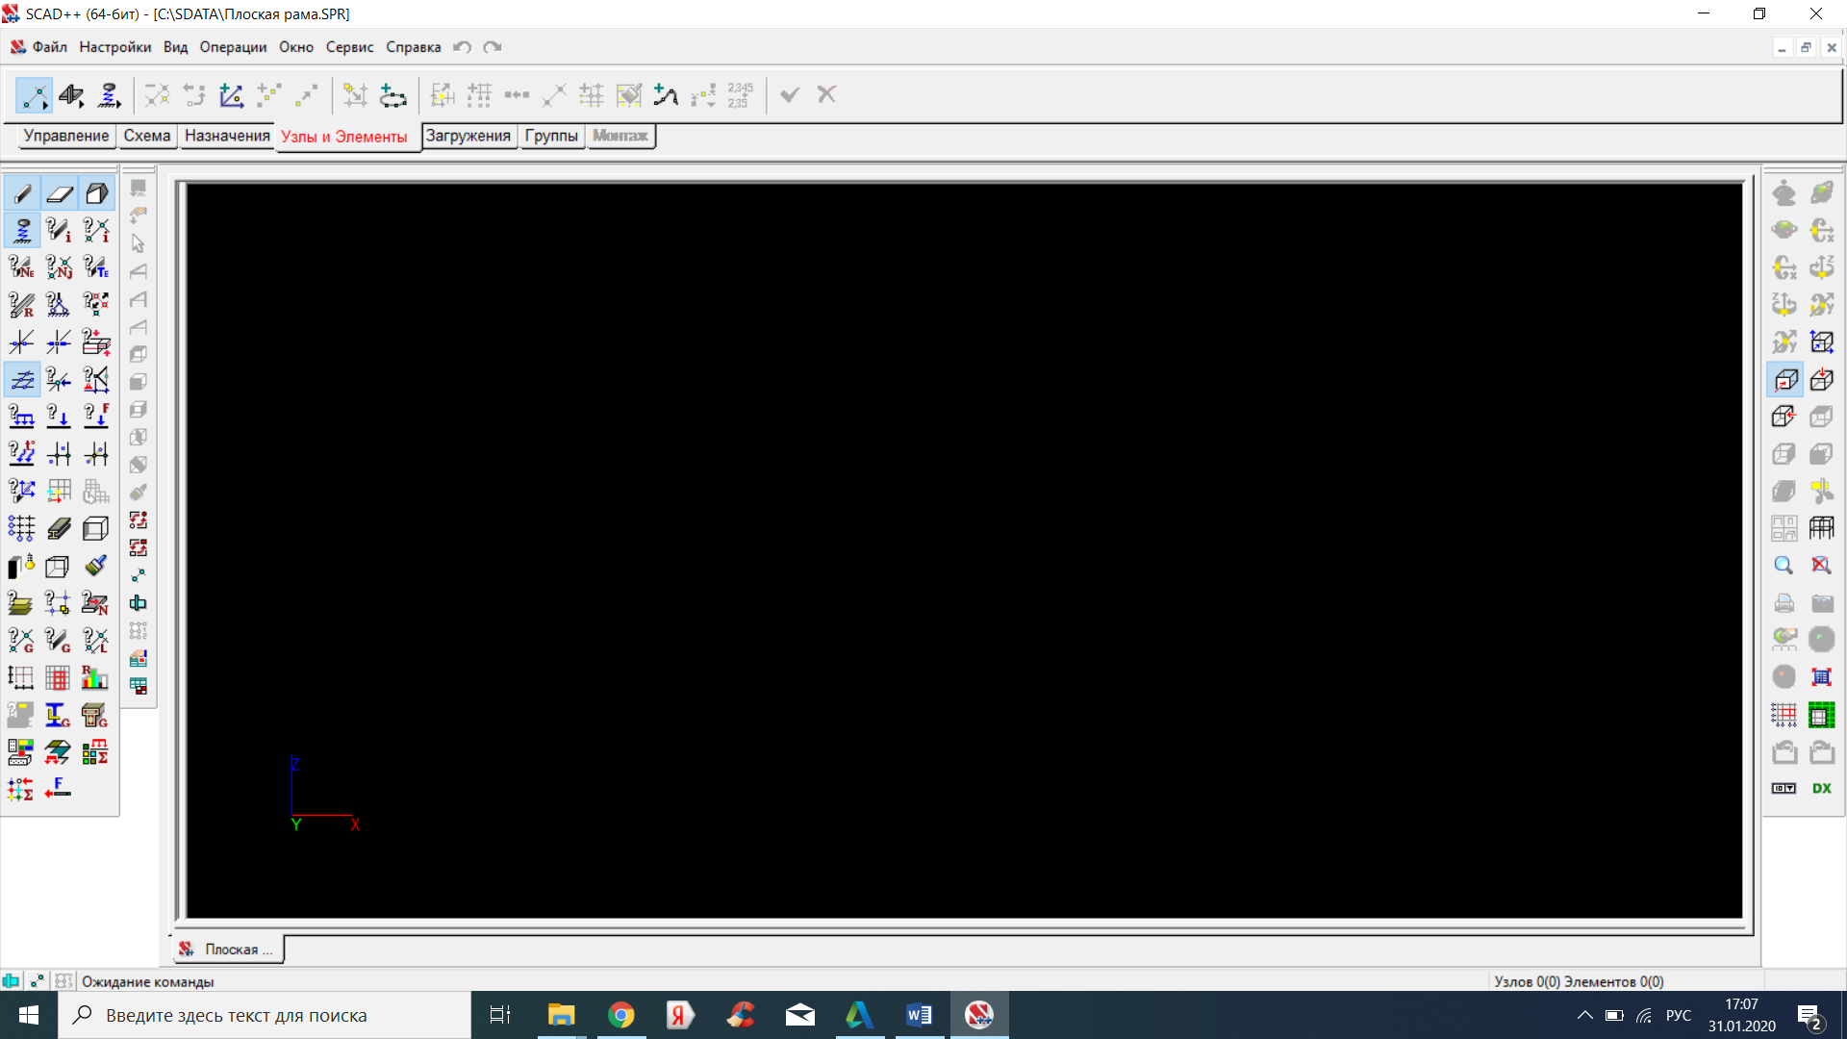Click the I-beam profile display icon
This screenshot has width=1847, height=1039.
(60, 528)
